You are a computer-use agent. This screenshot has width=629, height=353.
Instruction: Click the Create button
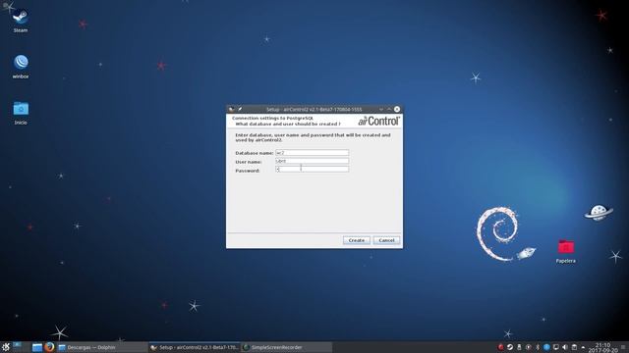(356, 240)
